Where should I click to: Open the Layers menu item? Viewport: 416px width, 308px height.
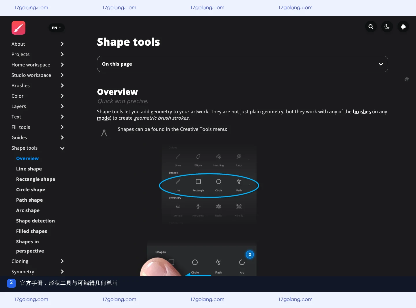click(19, 106)
